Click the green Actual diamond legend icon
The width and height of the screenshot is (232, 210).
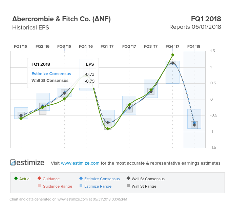pos(16,178)
